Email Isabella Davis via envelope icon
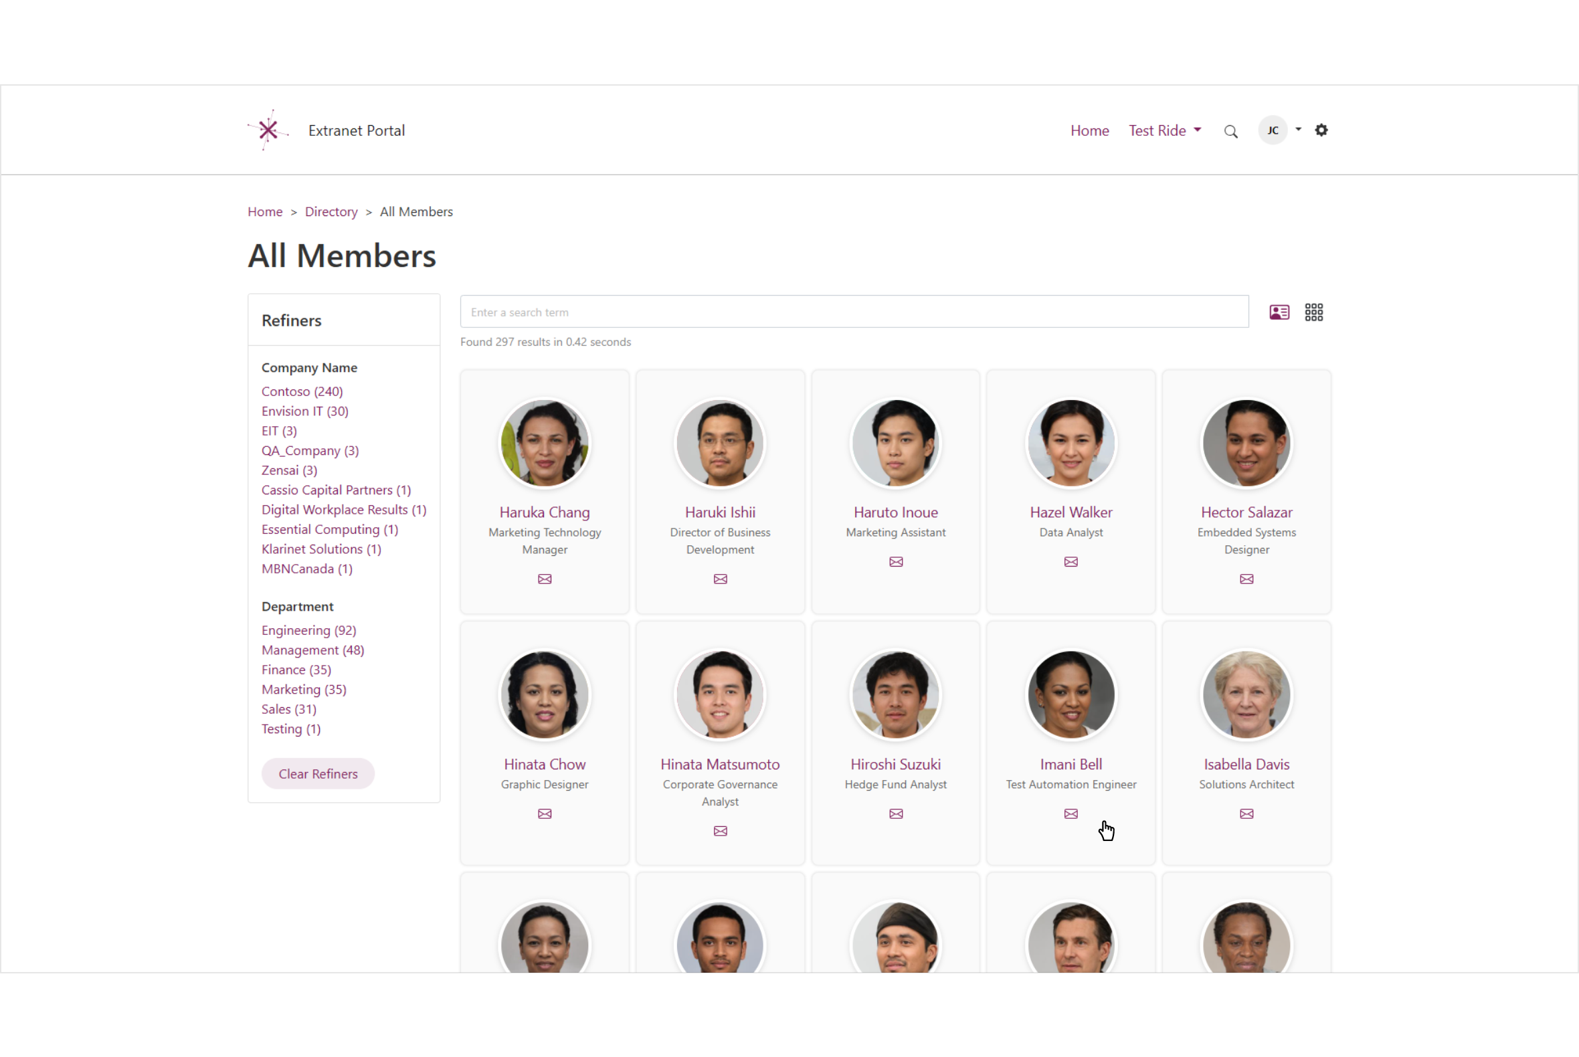The image size is (1579, 1057). 1246,813
